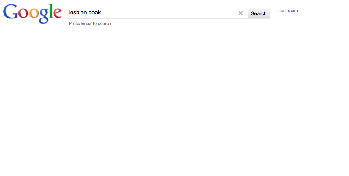Open the "Instant is on" dropdown
Image resolution: width=349 pixels, height=176 pixels.
point(287,11)
